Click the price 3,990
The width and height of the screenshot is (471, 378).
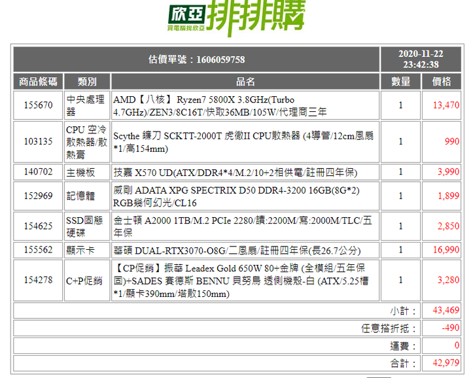(x=448, y=172)
